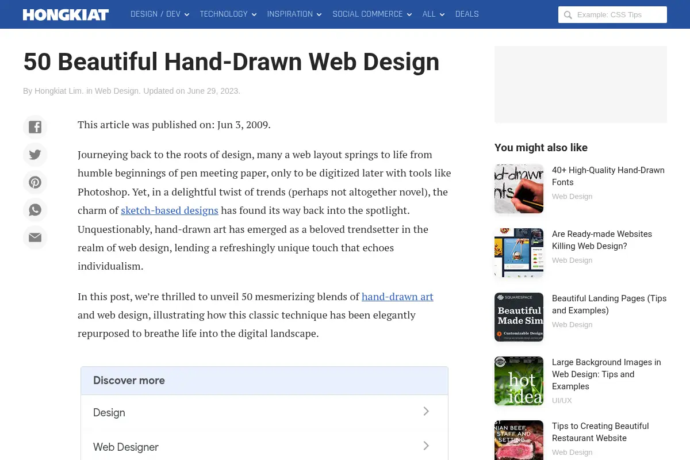The width and height of the screenshot is (690, 460).
Task: Open the Web Design category in byline
Action: tap(117, 91)
